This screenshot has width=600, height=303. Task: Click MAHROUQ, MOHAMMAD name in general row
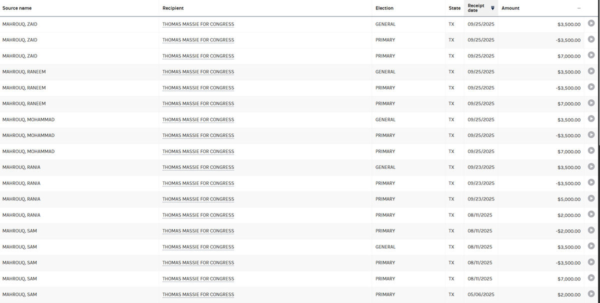click(x=28, y=119)
